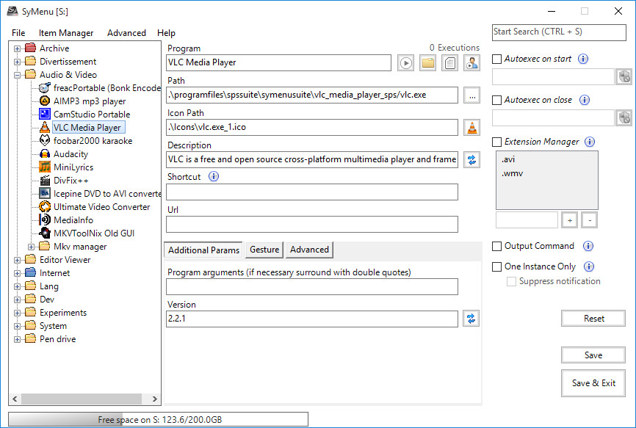Viewport: 636px width, 428px height.
Task: Click in the Start Search field
Action: pos(559,32)
